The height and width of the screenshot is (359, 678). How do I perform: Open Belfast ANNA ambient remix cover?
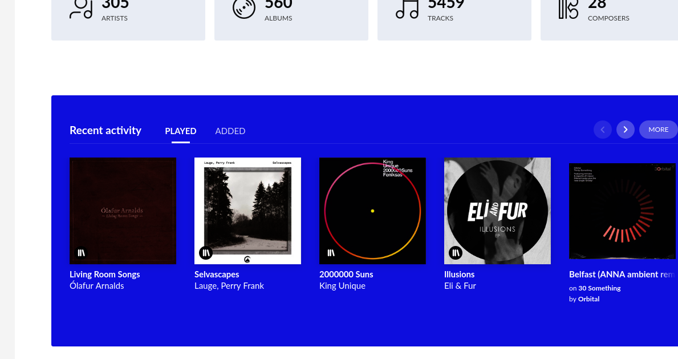coord(622,211)
